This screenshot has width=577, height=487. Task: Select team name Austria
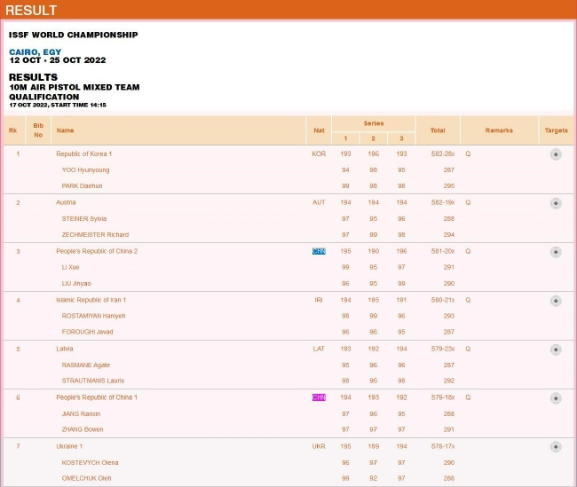66,202
